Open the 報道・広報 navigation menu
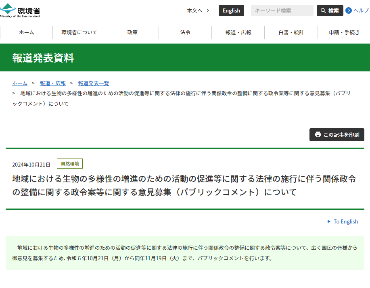The width and height of the screenshot is (370, 288). pos(238,32)
